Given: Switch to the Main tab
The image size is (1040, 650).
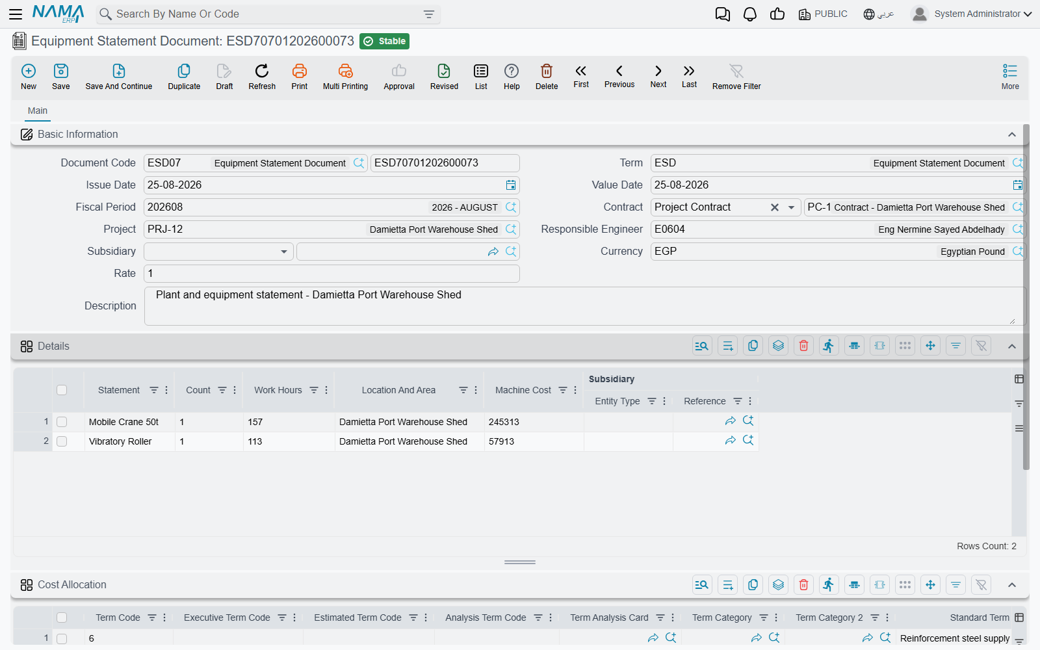Looking at the screenshot, I should click(x=38, y=110).
